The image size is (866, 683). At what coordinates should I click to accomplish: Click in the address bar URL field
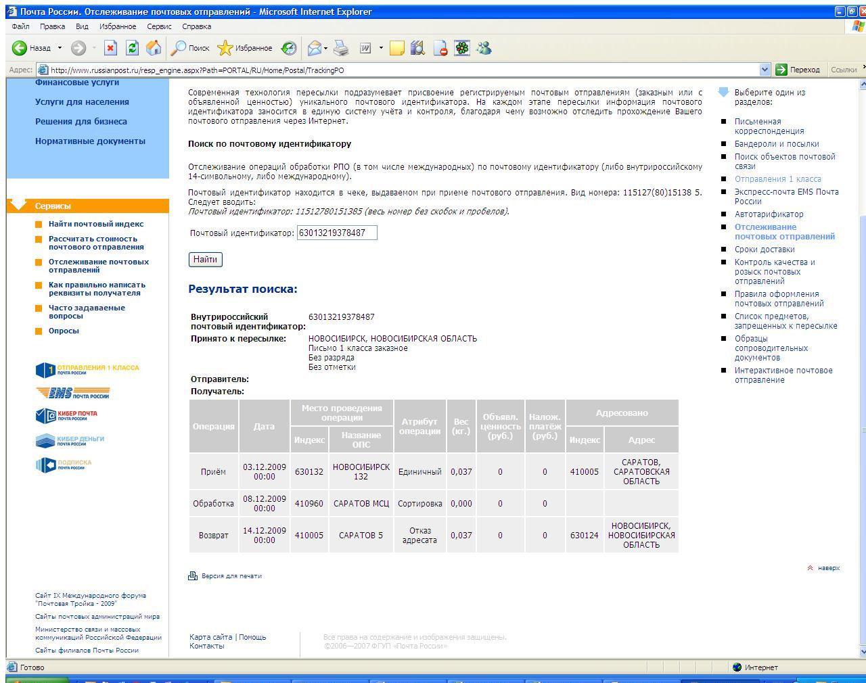[403, 70]
